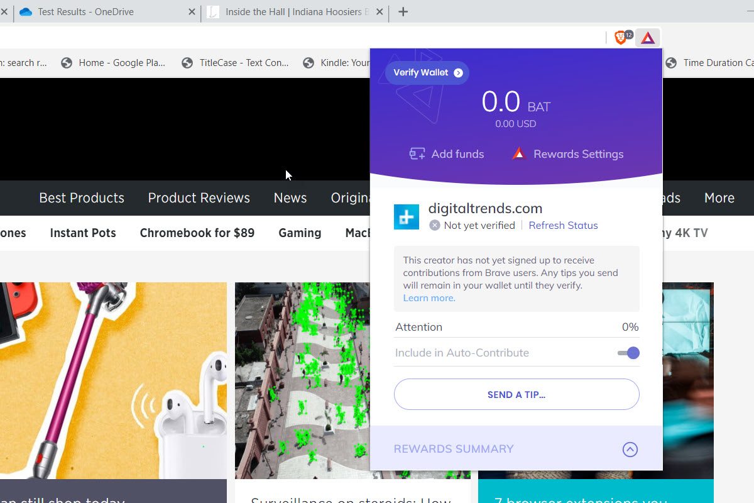Select the Product Reviews menu item
This screenshot has height=503, width=754.
coord(199,197)
